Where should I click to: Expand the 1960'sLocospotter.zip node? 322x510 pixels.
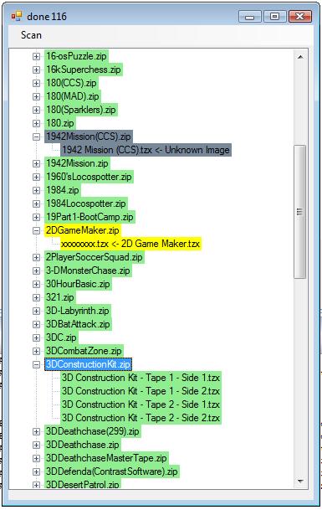tap(36, 177)
